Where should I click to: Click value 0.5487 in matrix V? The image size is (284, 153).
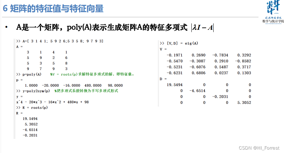tap(221, 67)
